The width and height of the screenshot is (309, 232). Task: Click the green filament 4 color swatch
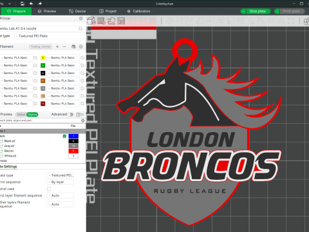click(43, 65)
